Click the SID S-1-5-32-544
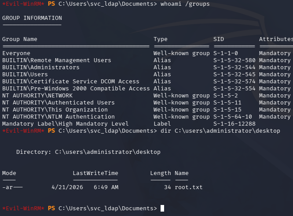This screenshot has width=293, height=216. point(234,67)
